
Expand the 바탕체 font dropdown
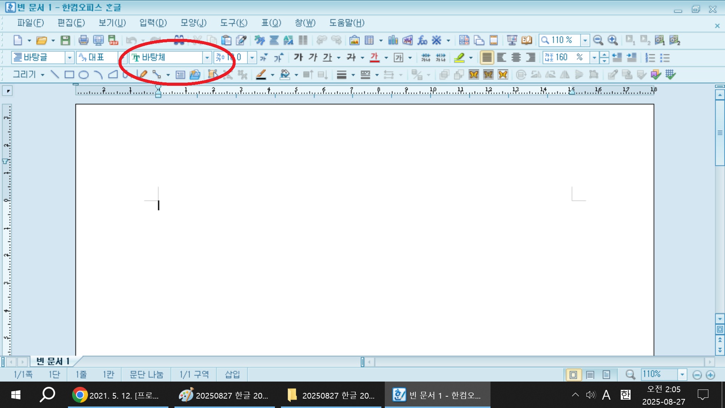coord(207,57)
